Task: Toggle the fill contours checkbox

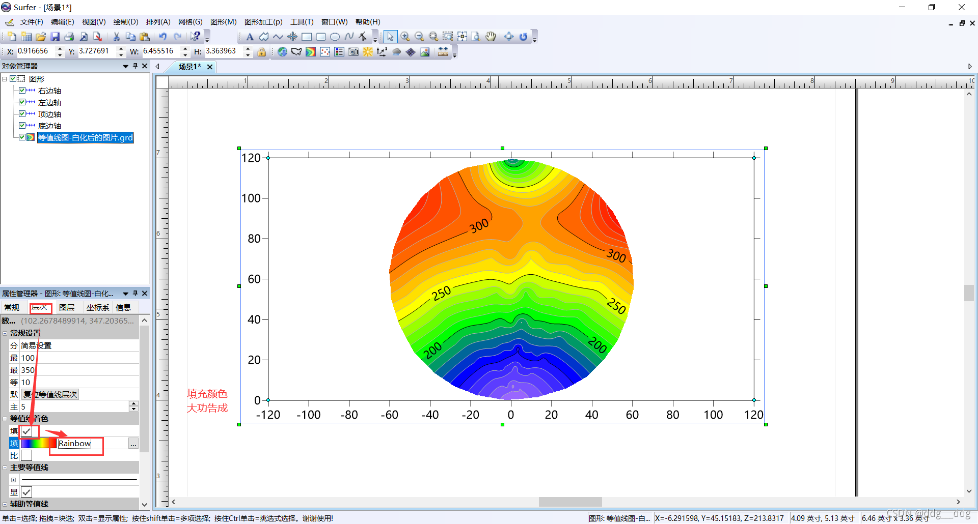Action: click(27, 431)
